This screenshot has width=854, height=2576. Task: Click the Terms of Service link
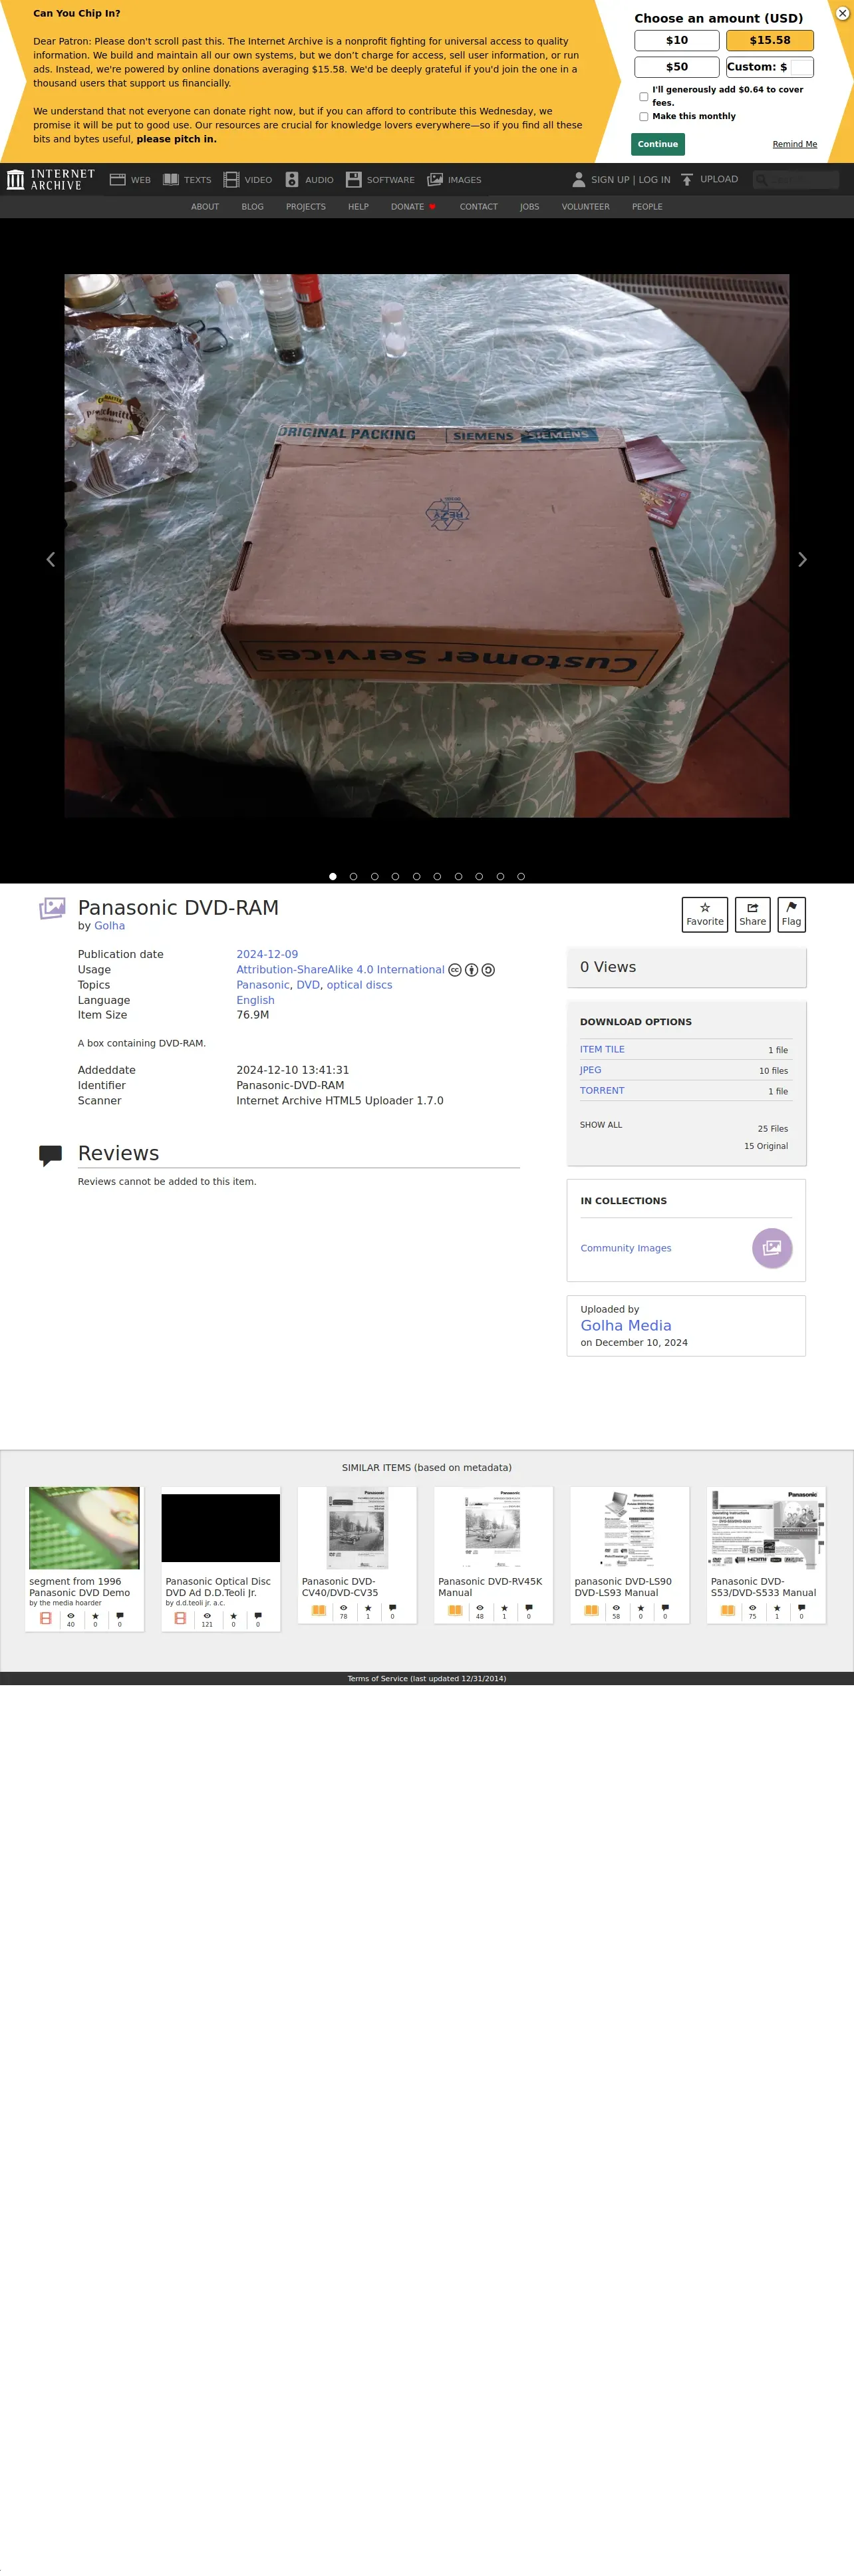click(427, 1679)
